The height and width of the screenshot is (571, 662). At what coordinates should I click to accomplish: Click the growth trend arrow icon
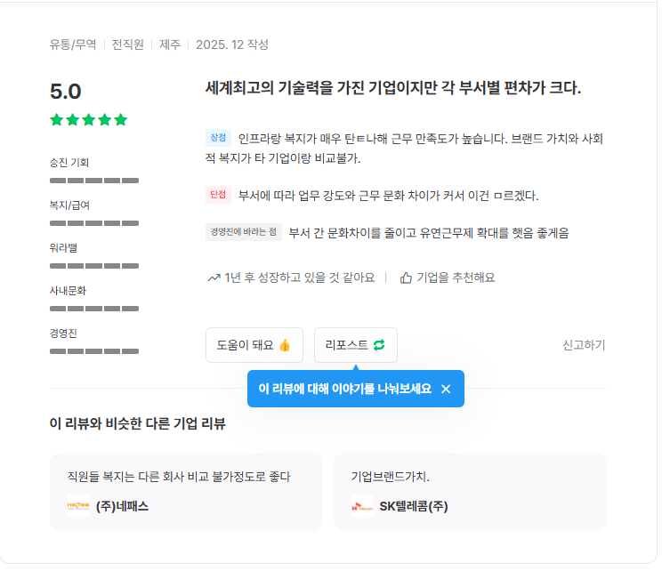214,277
